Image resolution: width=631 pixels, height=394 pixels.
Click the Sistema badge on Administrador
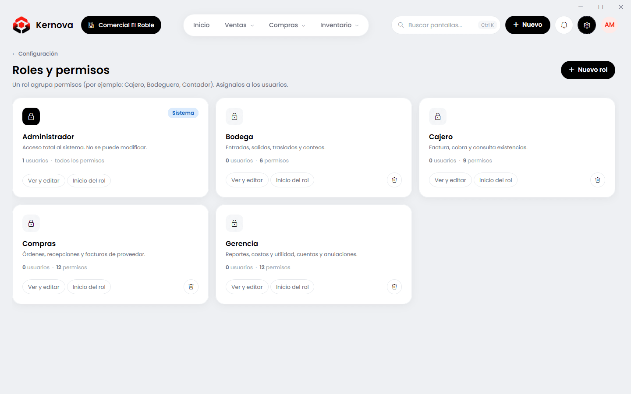pos(183,113)
